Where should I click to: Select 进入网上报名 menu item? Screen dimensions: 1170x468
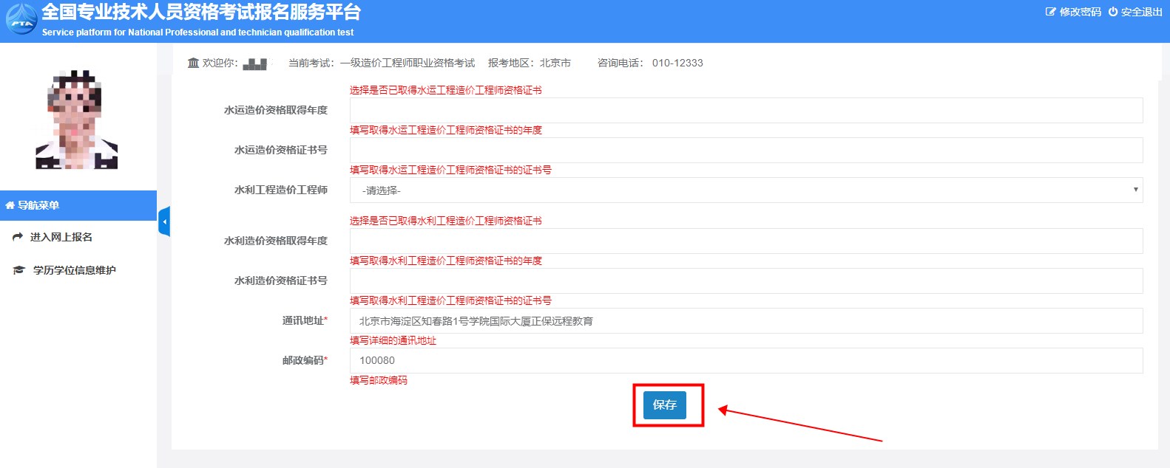pos(61,237)
